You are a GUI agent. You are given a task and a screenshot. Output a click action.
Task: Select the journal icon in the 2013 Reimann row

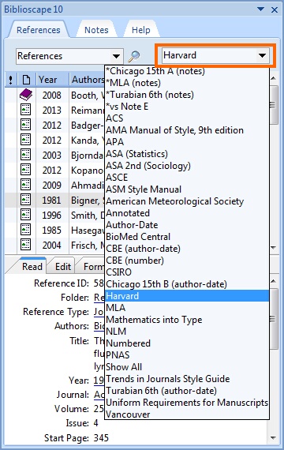pos(26,110)
